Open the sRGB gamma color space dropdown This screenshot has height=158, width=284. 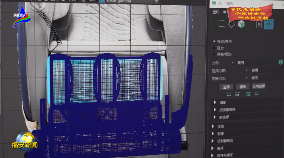pyautogui.click(x=129, y=2)
